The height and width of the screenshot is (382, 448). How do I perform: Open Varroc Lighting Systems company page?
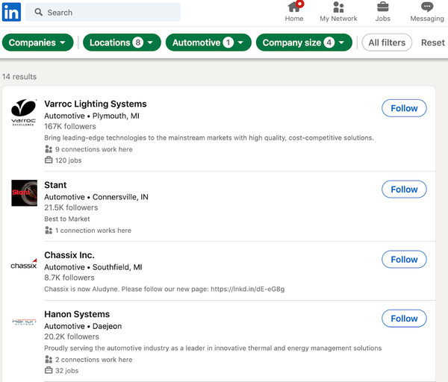[x=96, y=104]
